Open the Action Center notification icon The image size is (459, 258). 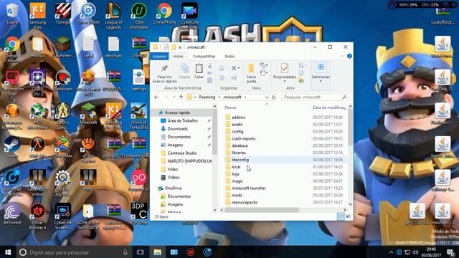point(451,252)
